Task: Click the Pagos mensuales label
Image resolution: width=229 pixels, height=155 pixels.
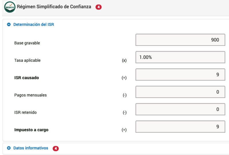Action: point(30,95)
